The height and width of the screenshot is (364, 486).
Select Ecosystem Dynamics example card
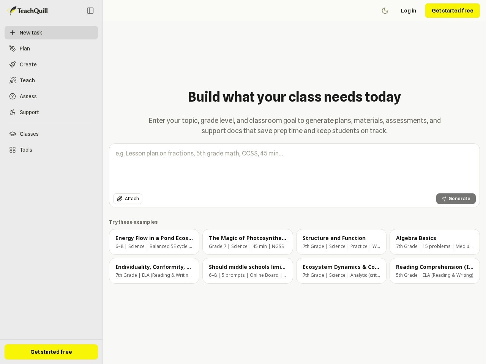pos(341,271)
